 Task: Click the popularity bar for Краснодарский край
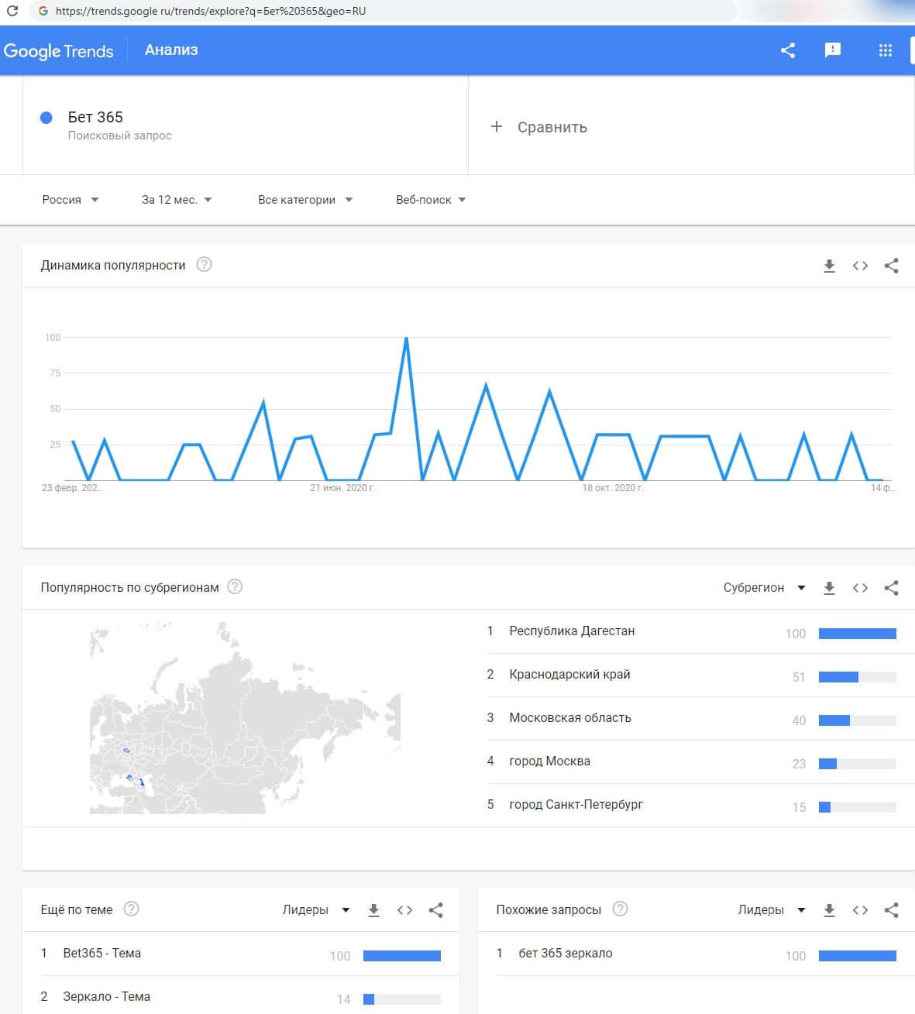coord(858,677)
